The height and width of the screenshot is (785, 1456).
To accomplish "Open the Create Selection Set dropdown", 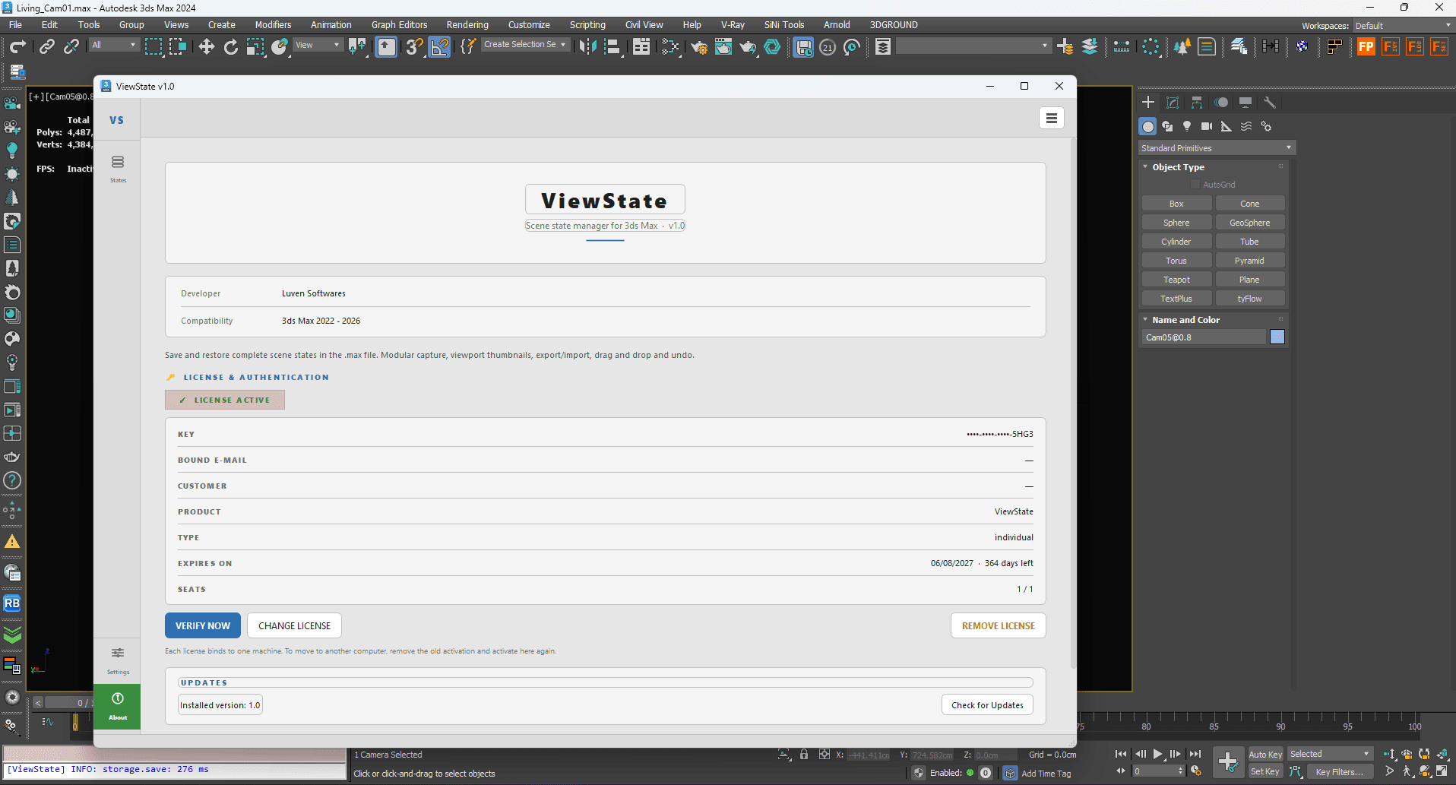I will (524, 44).
